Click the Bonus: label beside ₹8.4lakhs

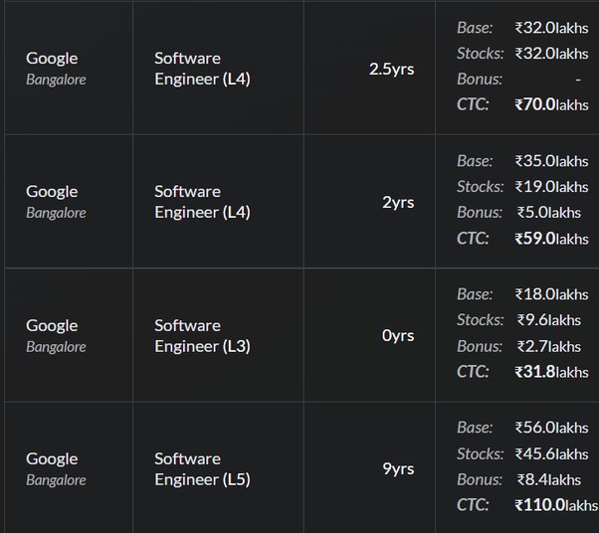(480, 479)
